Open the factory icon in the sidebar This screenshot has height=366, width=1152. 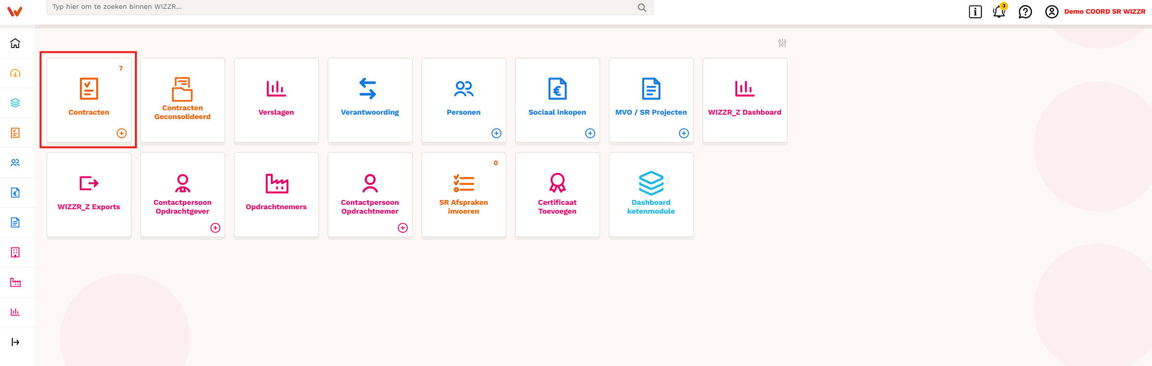(x=15, y=282)
